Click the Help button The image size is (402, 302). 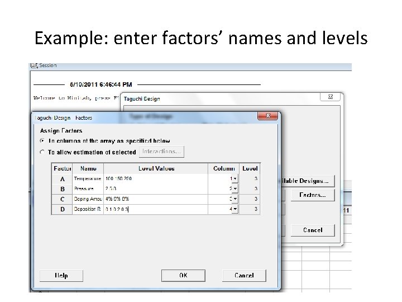coord(61,276)
